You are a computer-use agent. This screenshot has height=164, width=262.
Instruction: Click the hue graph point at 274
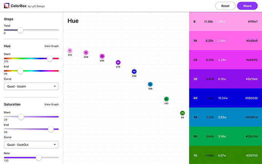(118, 63)
